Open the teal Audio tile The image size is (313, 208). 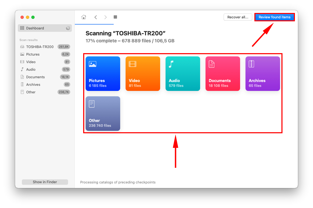tap(183, 74)
